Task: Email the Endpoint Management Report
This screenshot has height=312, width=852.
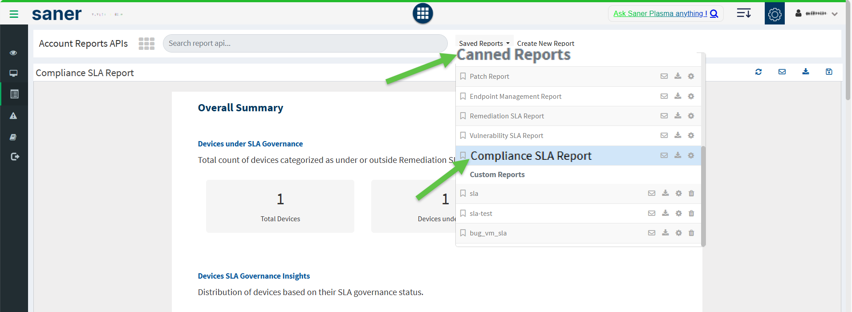Action: [664, 96]
